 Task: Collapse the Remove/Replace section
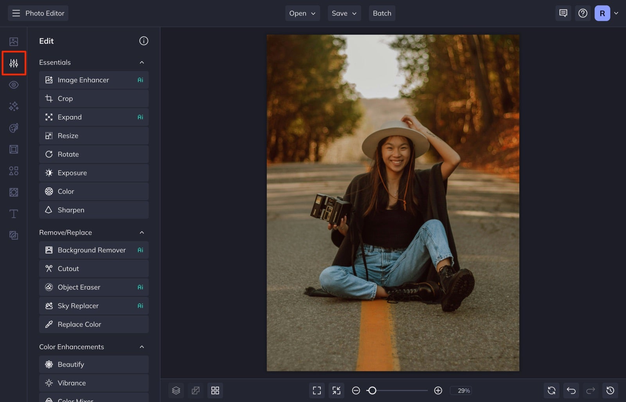point(142,232)
